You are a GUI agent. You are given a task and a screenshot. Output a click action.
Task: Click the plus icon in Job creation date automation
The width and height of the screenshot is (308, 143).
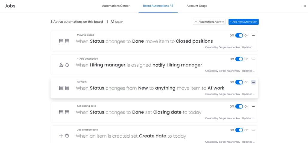coord(61,136)
